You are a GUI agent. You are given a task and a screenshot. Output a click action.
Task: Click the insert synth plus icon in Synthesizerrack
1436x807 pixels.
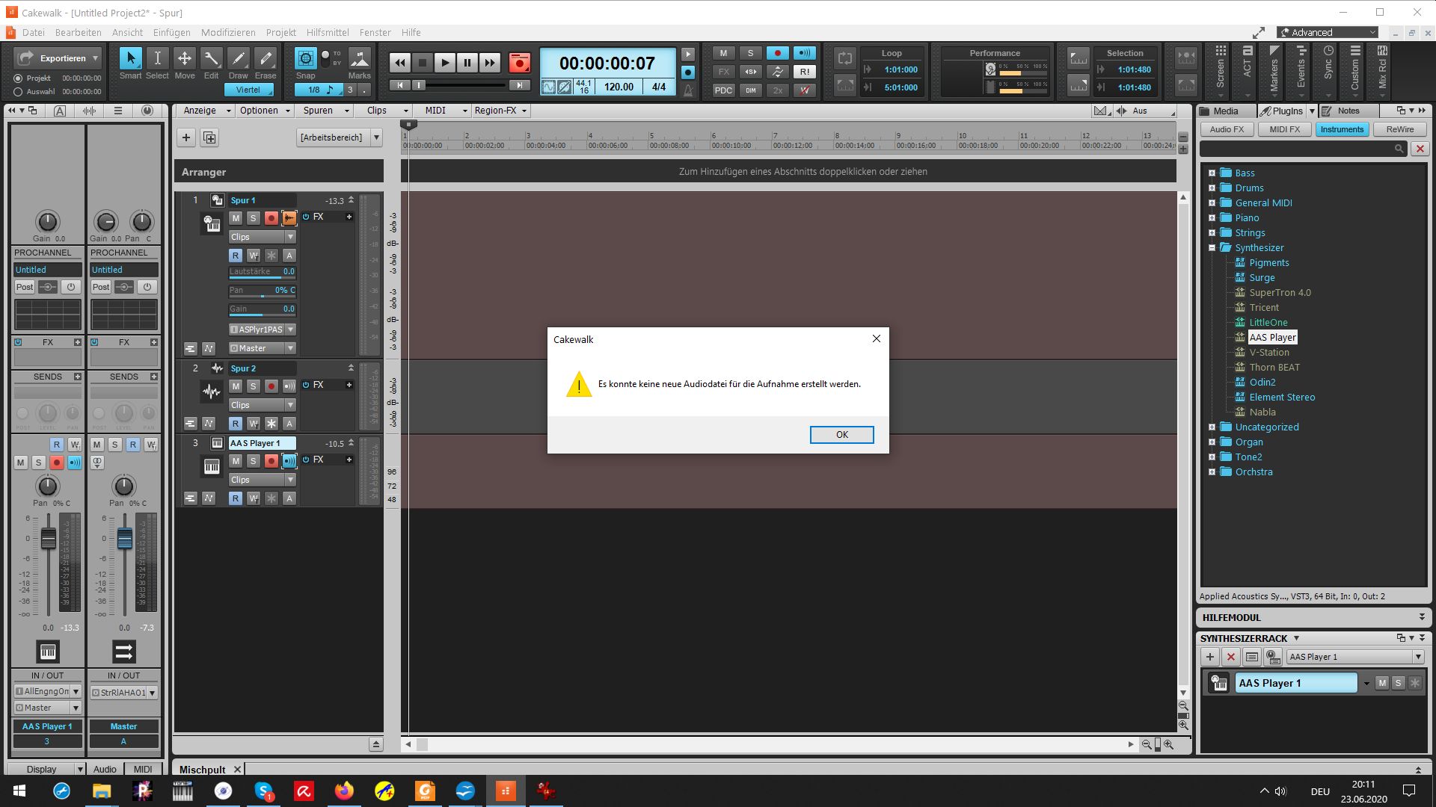[x=1210, y=657]
